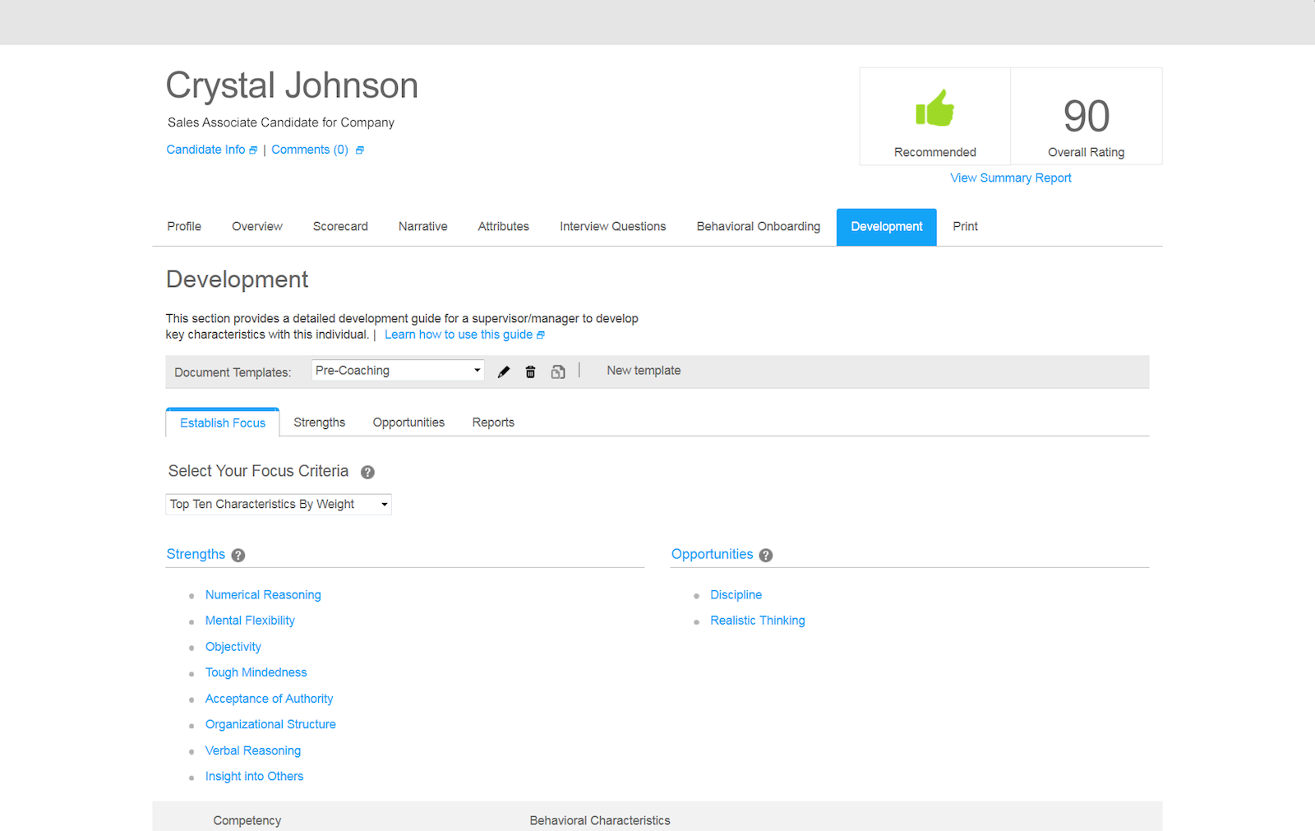Duplicate the current document template
This screenshot has height=831, width=1315.
(x=558, y=372)
